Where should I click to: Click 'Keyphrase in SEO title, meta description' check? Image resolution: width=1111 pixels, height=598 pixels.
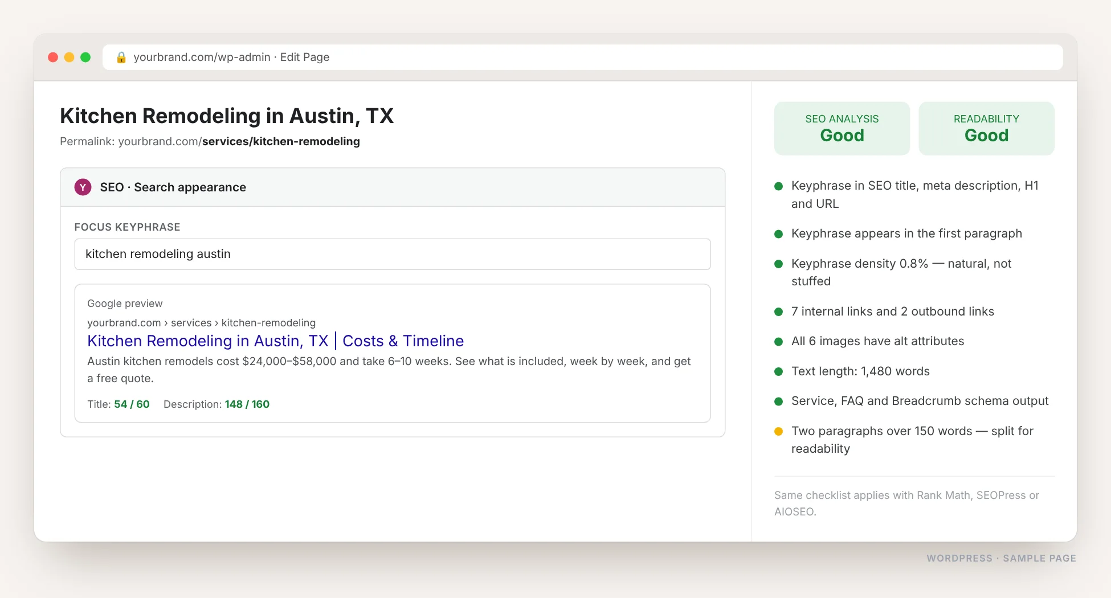coord(914,194)
